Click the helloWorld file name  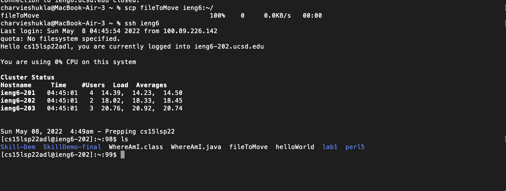pyautogui.click(x=295, y=147)
